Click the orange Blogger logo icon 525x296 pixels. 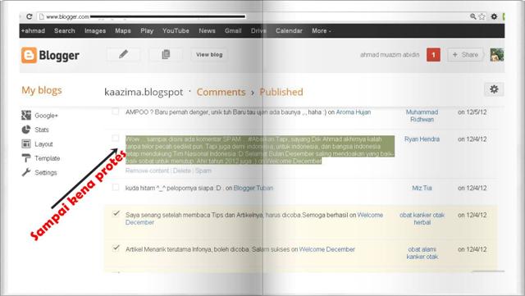coord(29,55)
